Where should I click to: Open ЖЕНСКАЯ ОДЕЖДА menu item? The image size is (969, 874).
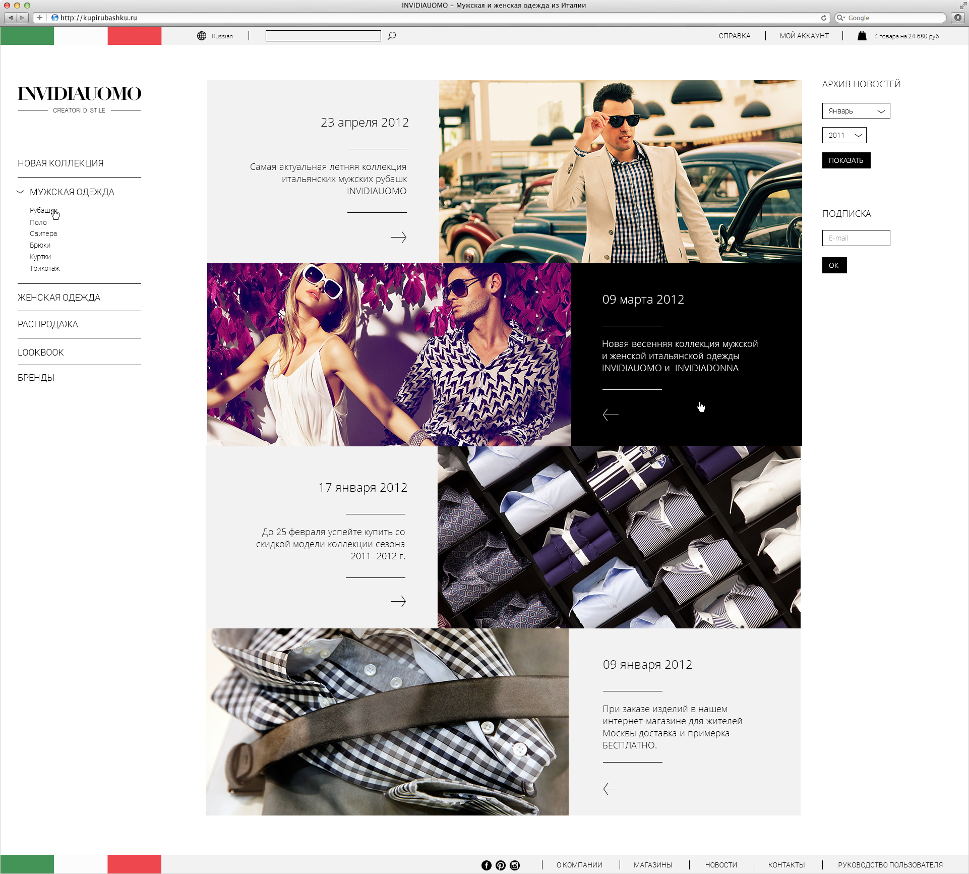point(59,298)
